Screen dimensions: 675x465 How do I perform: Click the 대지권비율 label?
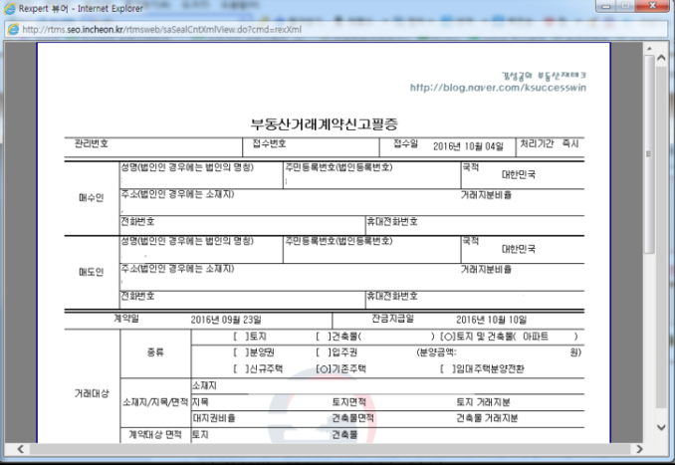[214, 418]
